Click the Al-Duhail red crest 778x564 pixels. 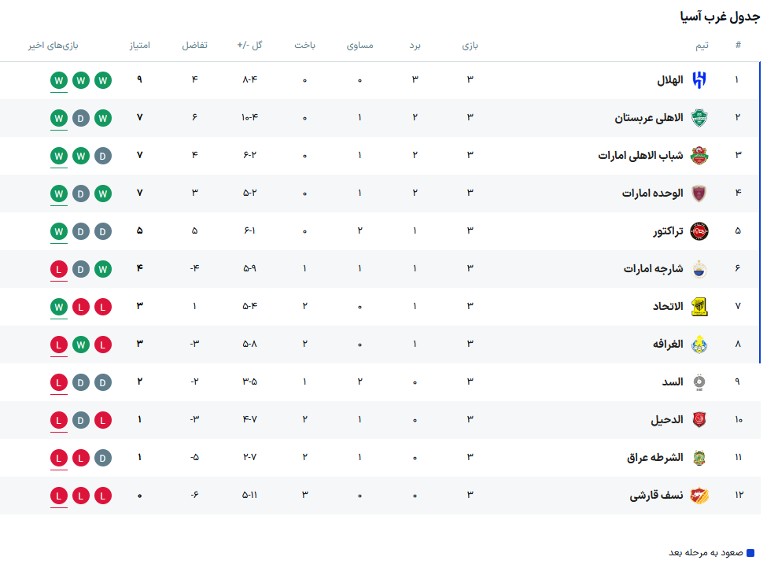coord(699,420)
